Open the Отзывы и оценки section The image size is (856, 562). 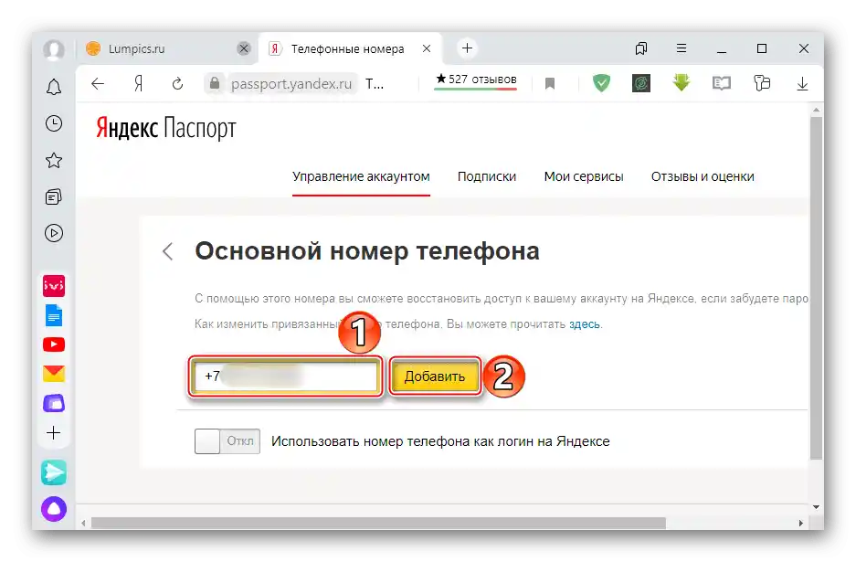(703, 177)
